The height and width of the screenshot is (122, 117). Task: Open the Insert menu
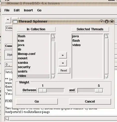tap(28, 10)
